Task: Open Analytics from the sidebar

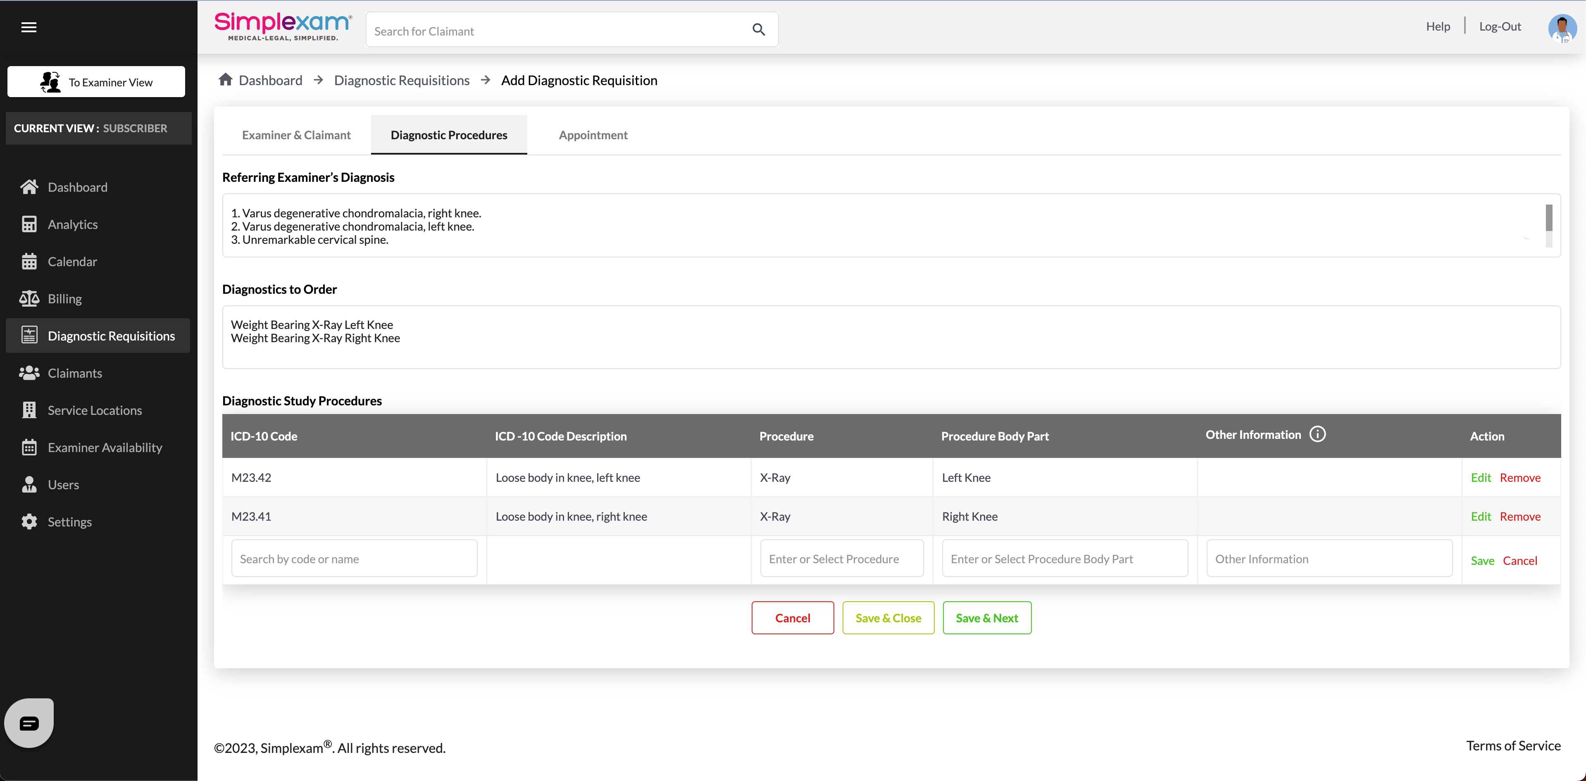Action: [x=73, y=225]
